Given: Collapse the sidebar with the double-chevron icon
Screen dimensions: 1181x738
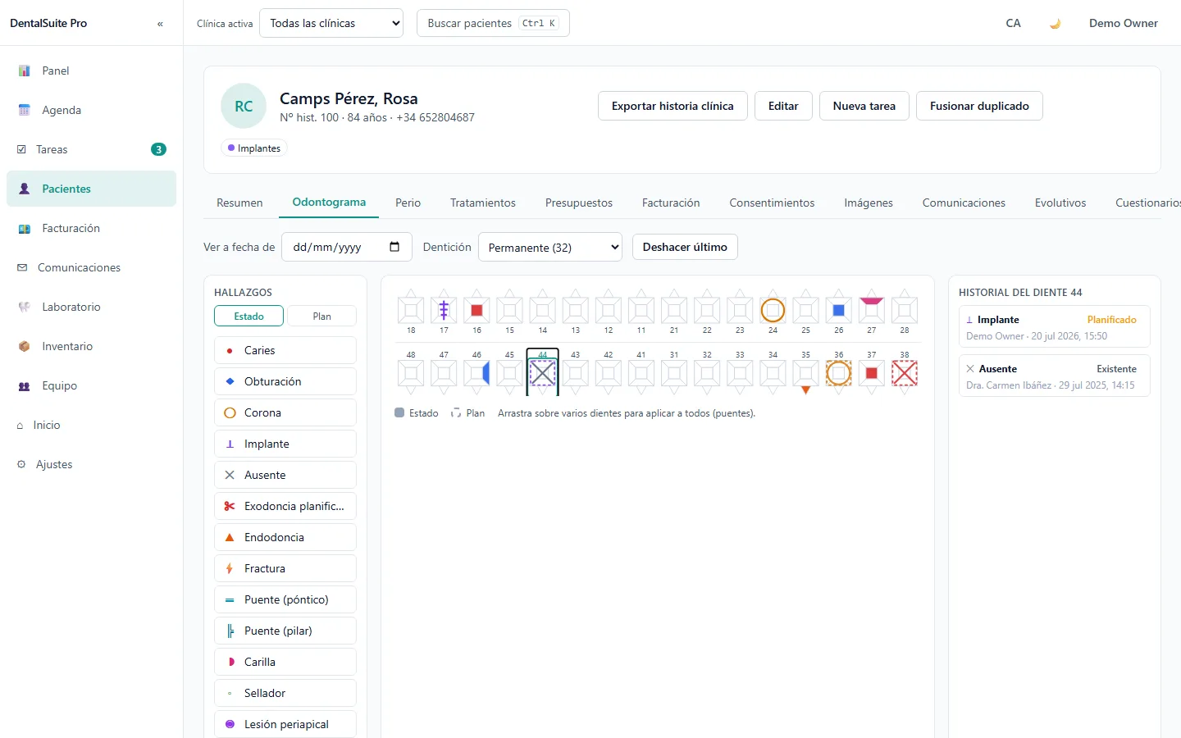Looking at the screenshot, I should (x=160, y=24).
